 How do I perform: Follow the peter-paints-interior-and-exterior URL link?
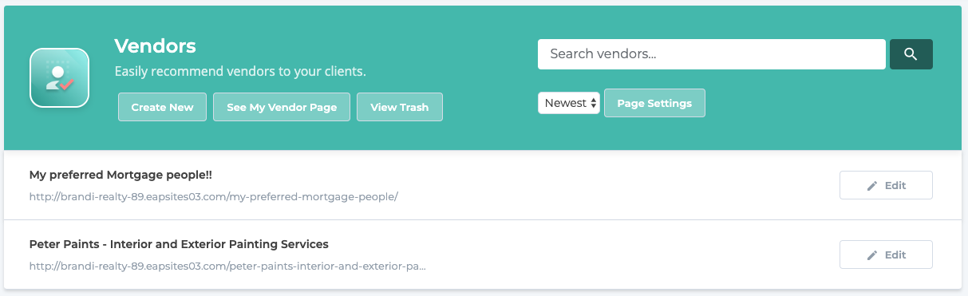pos(227,265)
